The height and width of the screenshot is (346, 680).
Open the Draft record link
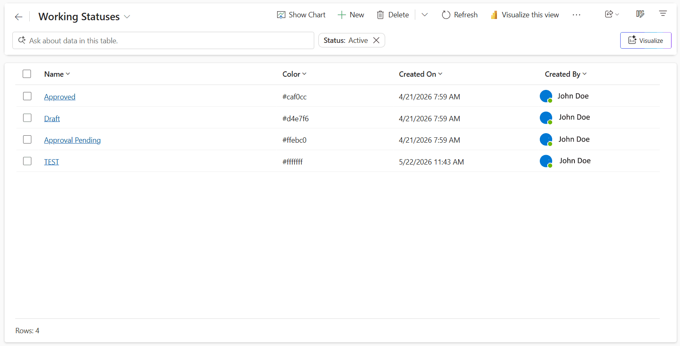52,119
